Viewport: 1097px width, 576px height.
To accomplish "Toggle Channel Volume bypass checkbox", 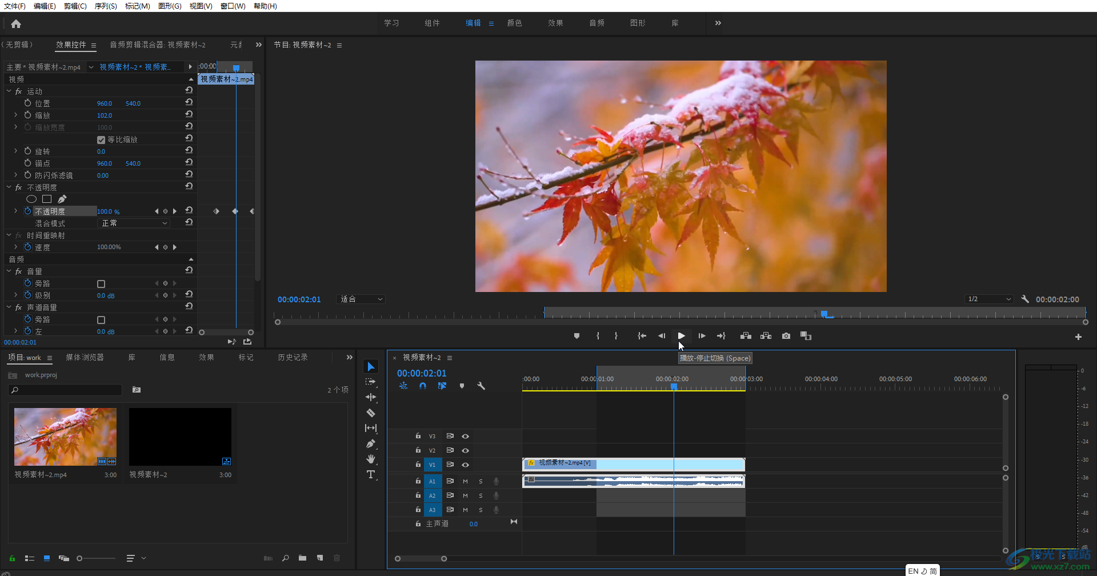I will 101,320.
